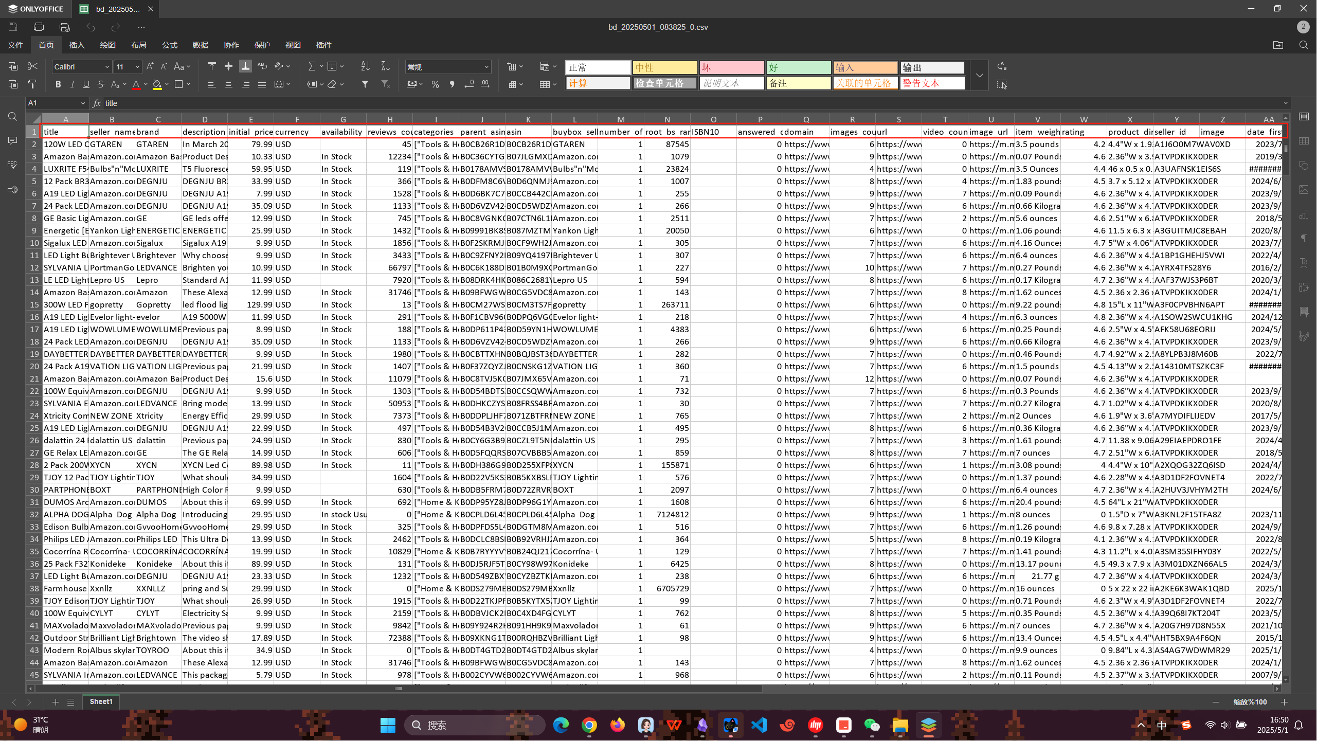The image size is (1317, 741).
Task: Switch to the 公式 ribbon tab
Action: click(x=169, y=45)
